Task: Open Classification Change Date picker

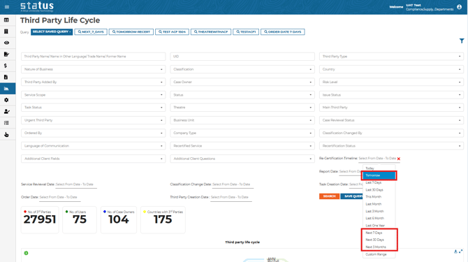Action: [x=233, y=184]
